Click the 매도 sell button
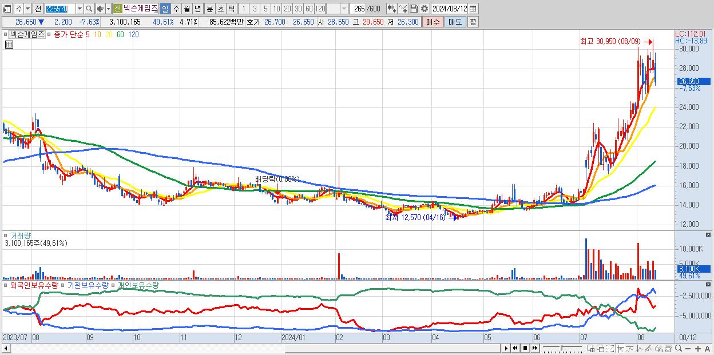The width and height of the screenshot is (714, 355). click(x=455, y=22)
